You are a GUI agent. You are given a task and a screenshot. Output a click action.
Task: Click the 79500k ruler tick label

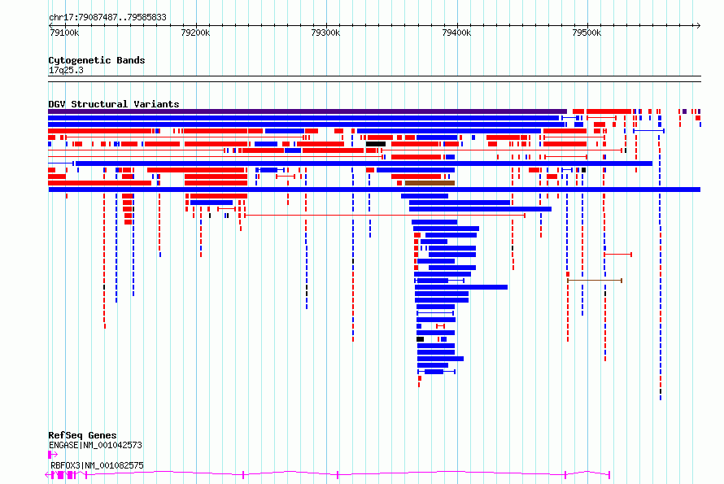pos(587,33)
